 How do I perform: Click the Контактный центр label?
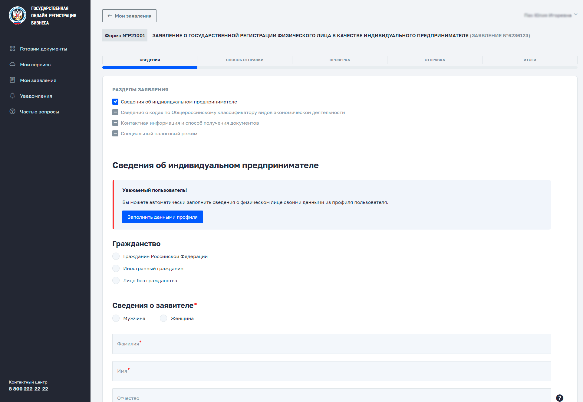[x=28, y=382]
